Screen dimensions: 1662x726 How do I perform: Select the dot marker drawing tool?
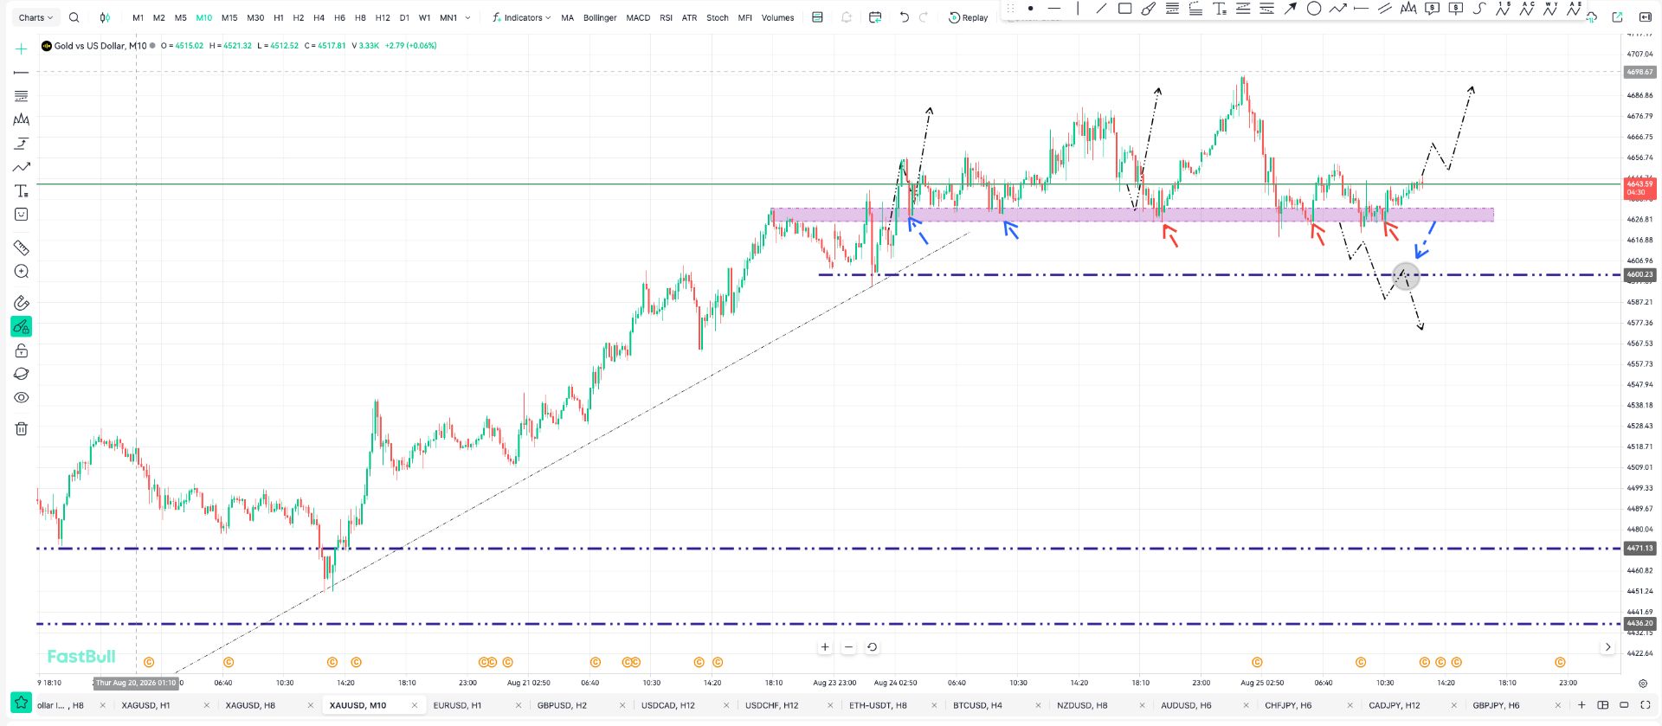1030,9
